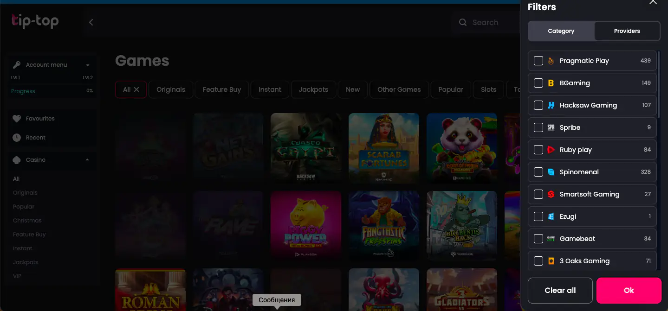Click the search magnifier icon

[x=463, y=22]
